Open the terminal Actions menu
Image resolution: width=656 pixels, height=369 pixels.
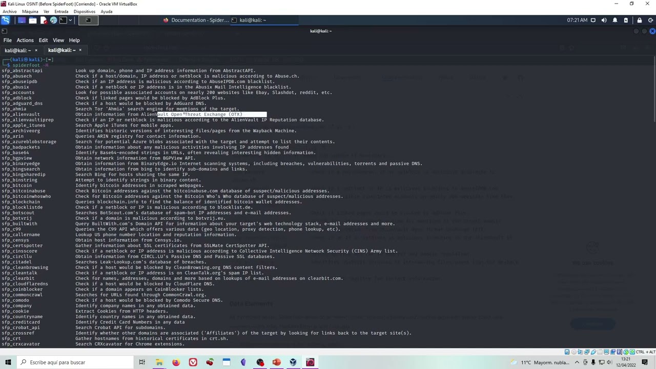tap(25, 40)
